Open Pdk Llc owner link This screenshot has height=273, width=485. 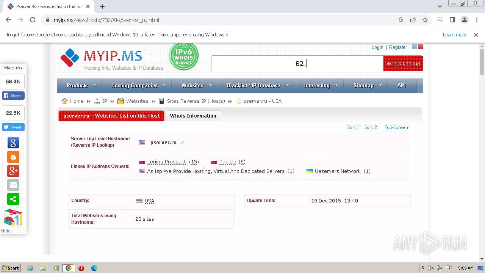coord(228,162)
